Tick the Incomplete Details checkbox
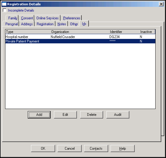 4,10
